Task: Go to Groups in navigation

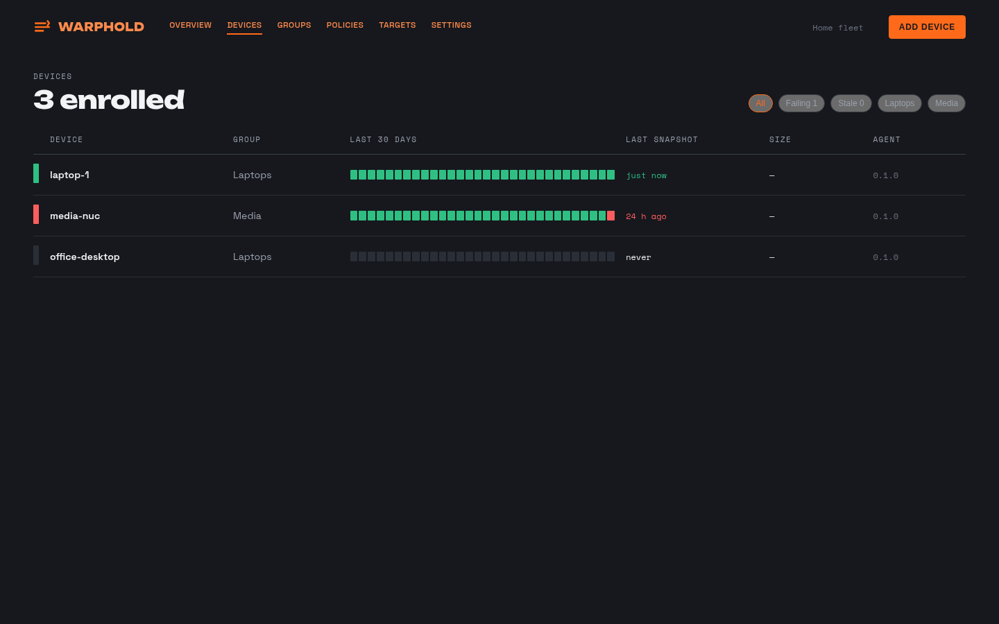Action: point(294,25)
